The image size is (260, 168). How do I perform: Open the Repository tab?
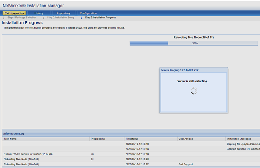pos(63,13)
